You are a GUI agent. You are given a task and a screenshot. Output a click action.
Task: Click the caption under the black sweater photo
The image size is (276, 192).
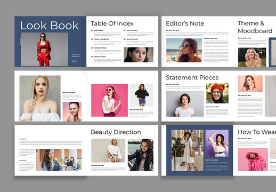click(x=142, y=113)
